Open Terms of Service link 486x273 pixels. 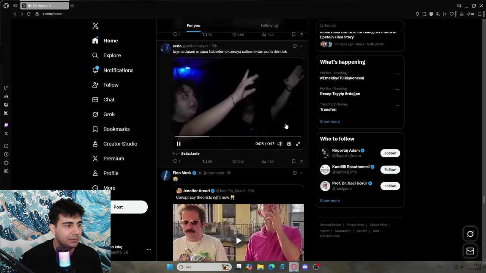coord(330,225)
